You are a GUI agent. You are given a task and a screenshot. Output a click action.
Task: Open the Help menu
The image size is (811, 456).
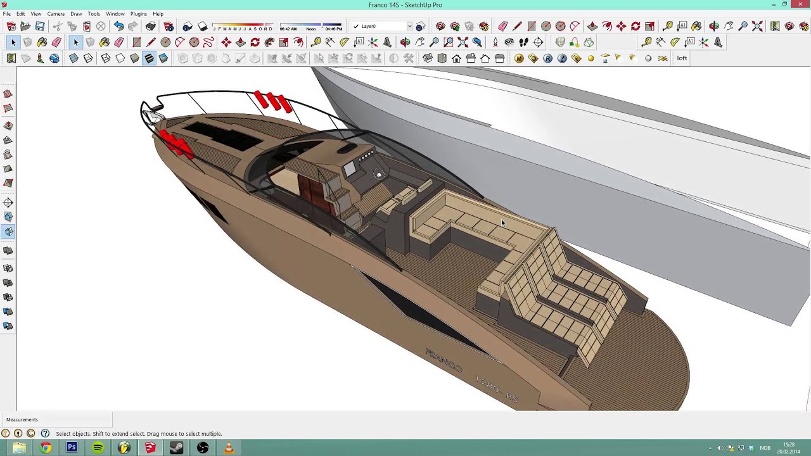[x=158, y=14]
